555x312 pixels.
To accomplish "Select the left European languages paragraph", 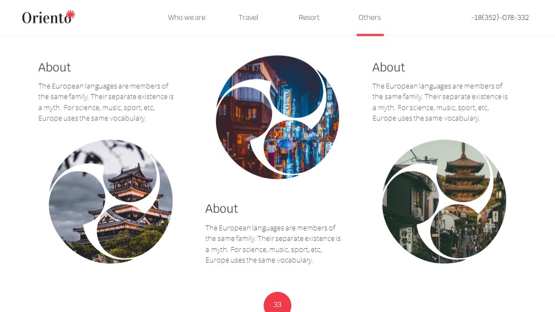I will (106, 102).
